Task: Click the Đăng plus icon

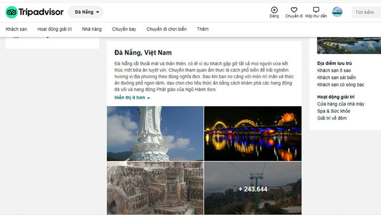Action: (x=274, y=10)
